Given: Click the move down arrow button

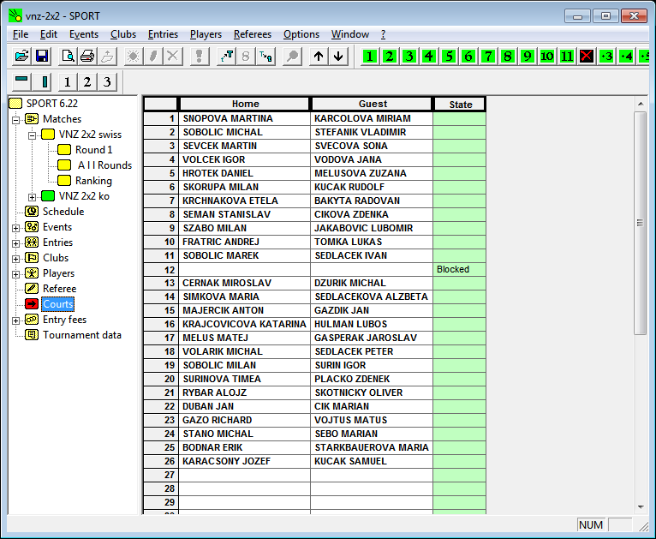Looking at the screenshot, I should (338, 57).
